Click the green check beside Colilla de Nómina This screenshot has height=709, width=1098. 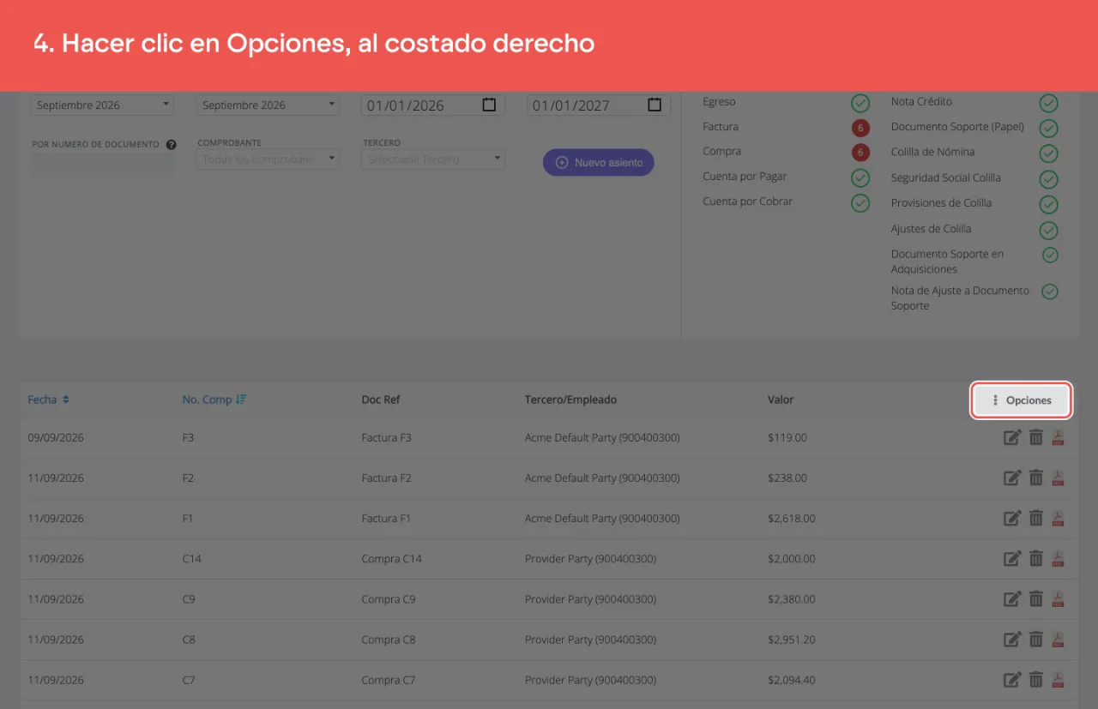(x=1048, y=153)
